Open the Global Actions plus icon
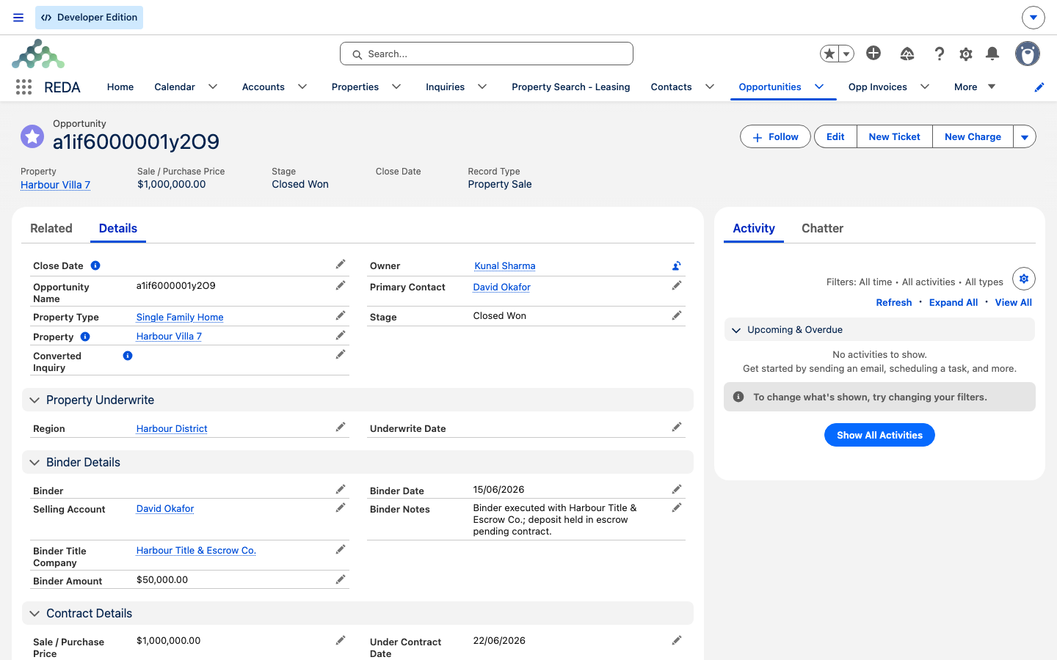Viewport: 1057px width, 660px height. pos(873,53)
